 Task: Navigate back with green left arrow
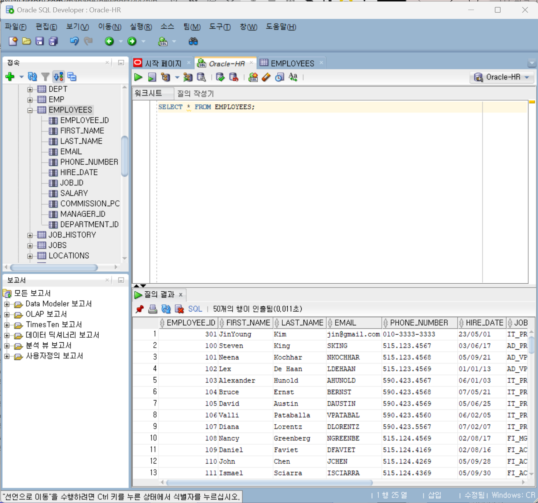coord(110,41)
